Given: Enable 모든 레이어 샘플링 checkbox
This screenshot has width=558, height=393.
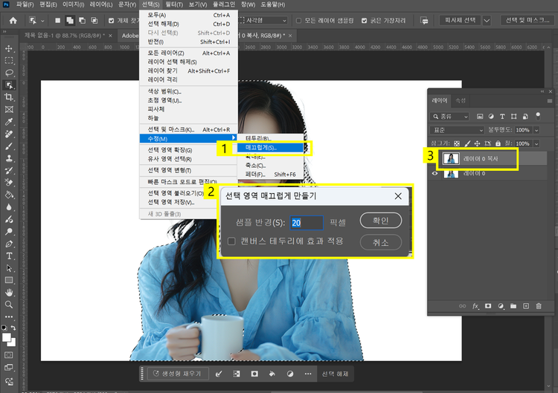Looking at the screenshot, I should 298,21.
